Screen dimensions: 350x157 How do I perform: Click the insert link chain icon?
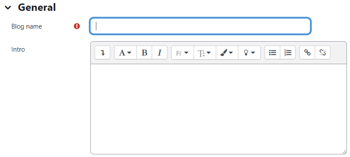click(307, 52)
